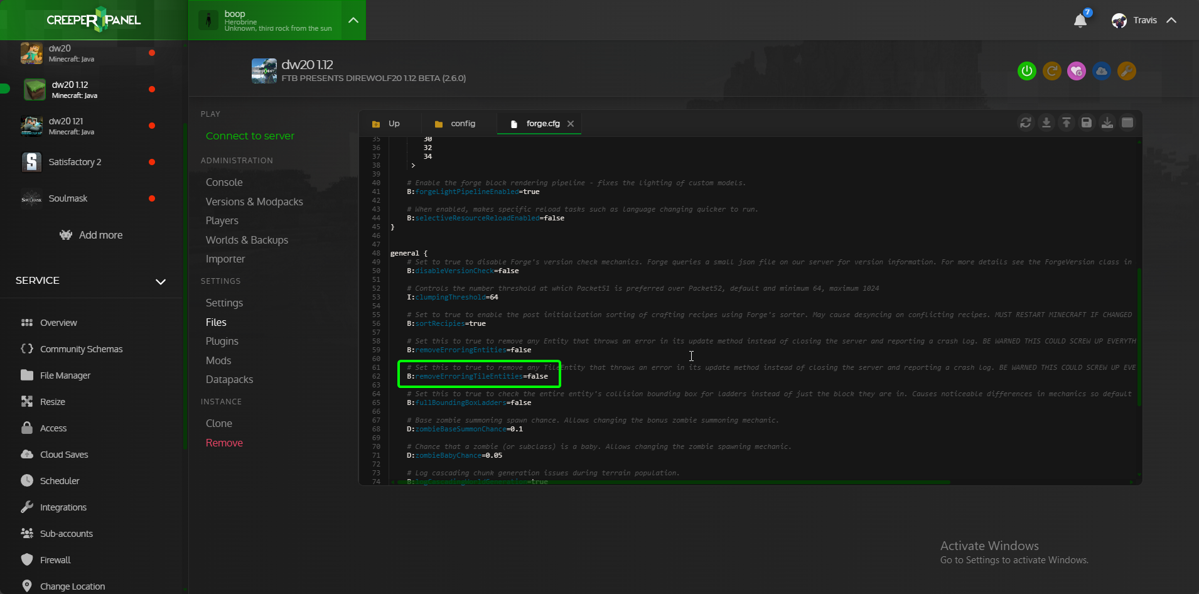
Task: Open the Plugins page
Action: coord(222,341)
